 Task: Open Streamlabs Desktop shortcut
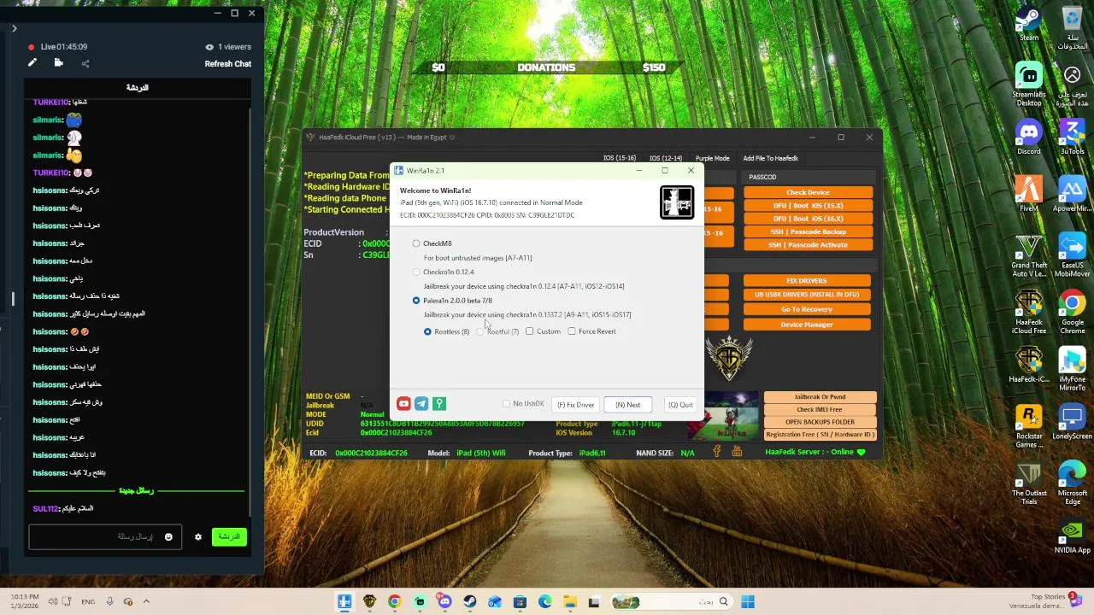1029,84
